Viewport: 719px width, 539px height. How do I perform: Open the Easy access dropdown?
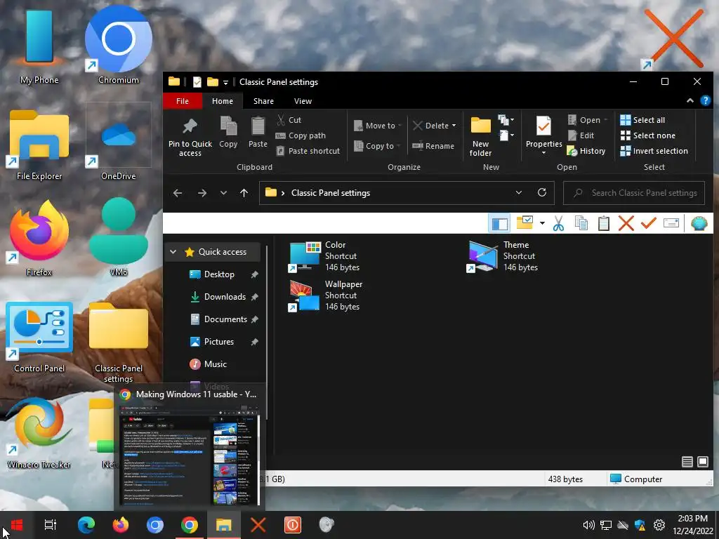(506, 135)
